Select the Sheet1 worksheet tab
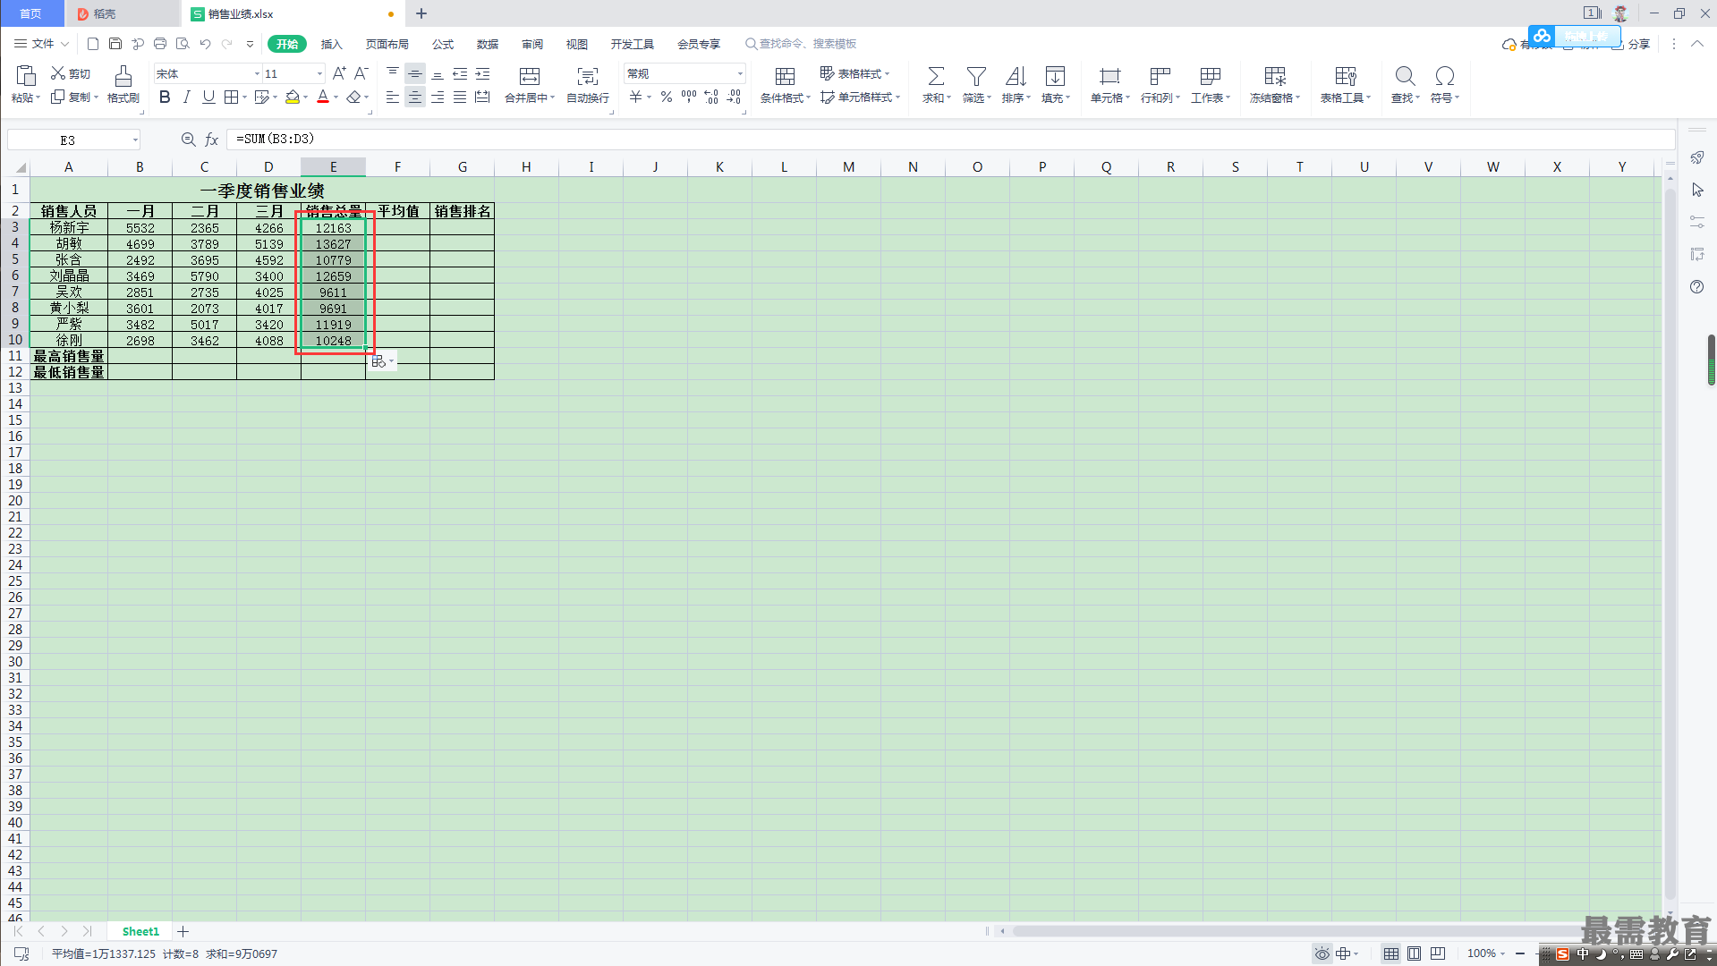Image resolution: width=1717 pixels, height=966 pixels. (x=140, y=931)
